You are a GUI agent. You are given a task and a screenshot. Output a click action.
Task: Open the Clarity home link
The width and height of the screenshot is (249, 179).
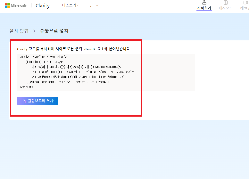(x=42, y=6)
